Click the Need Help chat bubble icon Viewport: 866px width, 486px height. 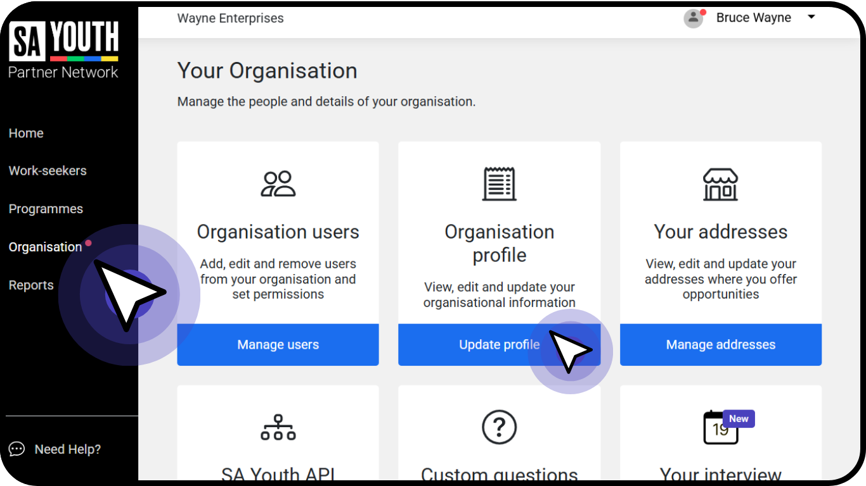click(16, 449)
